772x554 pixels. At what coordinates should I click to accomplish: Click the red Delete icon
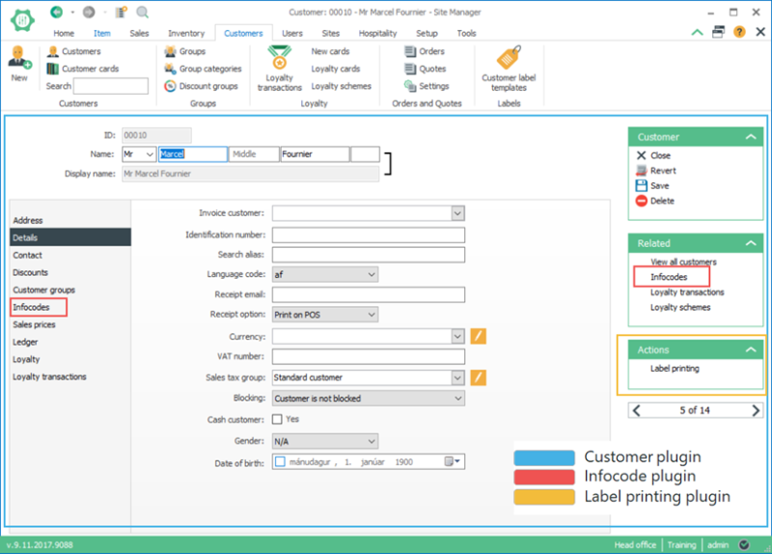pyautogui.click(x=641, y=201)
